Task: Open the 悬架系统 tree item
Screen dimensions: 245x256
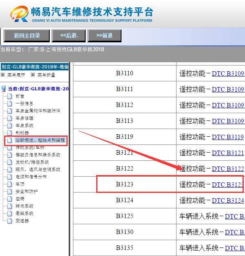Action: click(24, 213)
